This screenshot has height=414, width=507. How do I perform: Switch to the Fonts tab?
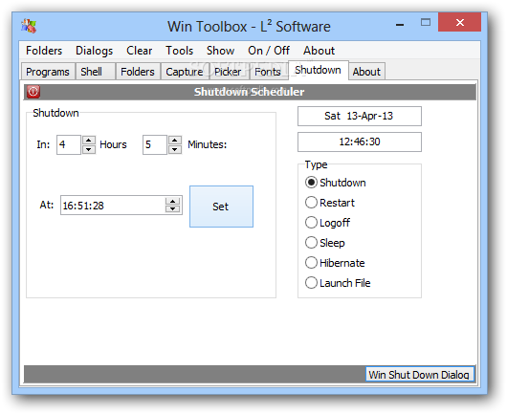[268, 72]
